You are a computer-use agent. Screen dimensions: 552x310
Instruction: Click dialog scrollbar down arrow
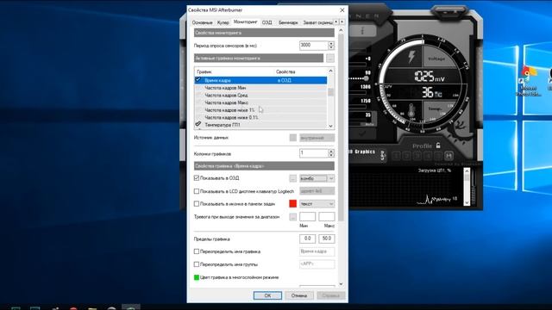pyautogui.click(x=341, y=284)
